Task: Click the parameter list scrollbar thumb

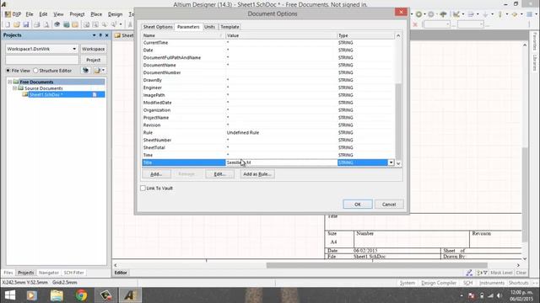Action: pos(398,121)
